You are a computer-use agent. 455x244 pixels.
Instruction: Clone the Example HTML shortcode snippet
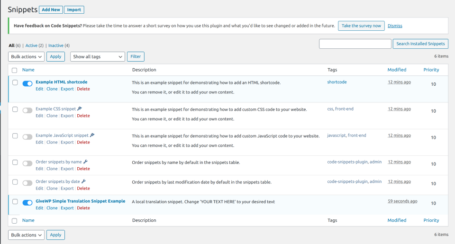pos(52,89)
